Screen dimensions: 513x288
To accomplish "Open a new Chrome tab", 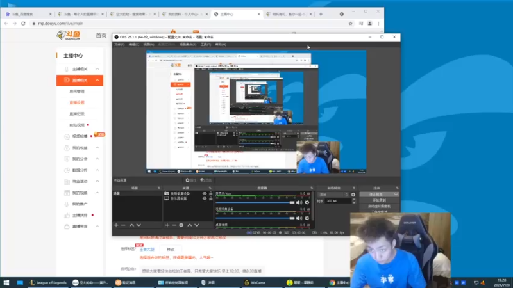I will (x=321, y=14).
